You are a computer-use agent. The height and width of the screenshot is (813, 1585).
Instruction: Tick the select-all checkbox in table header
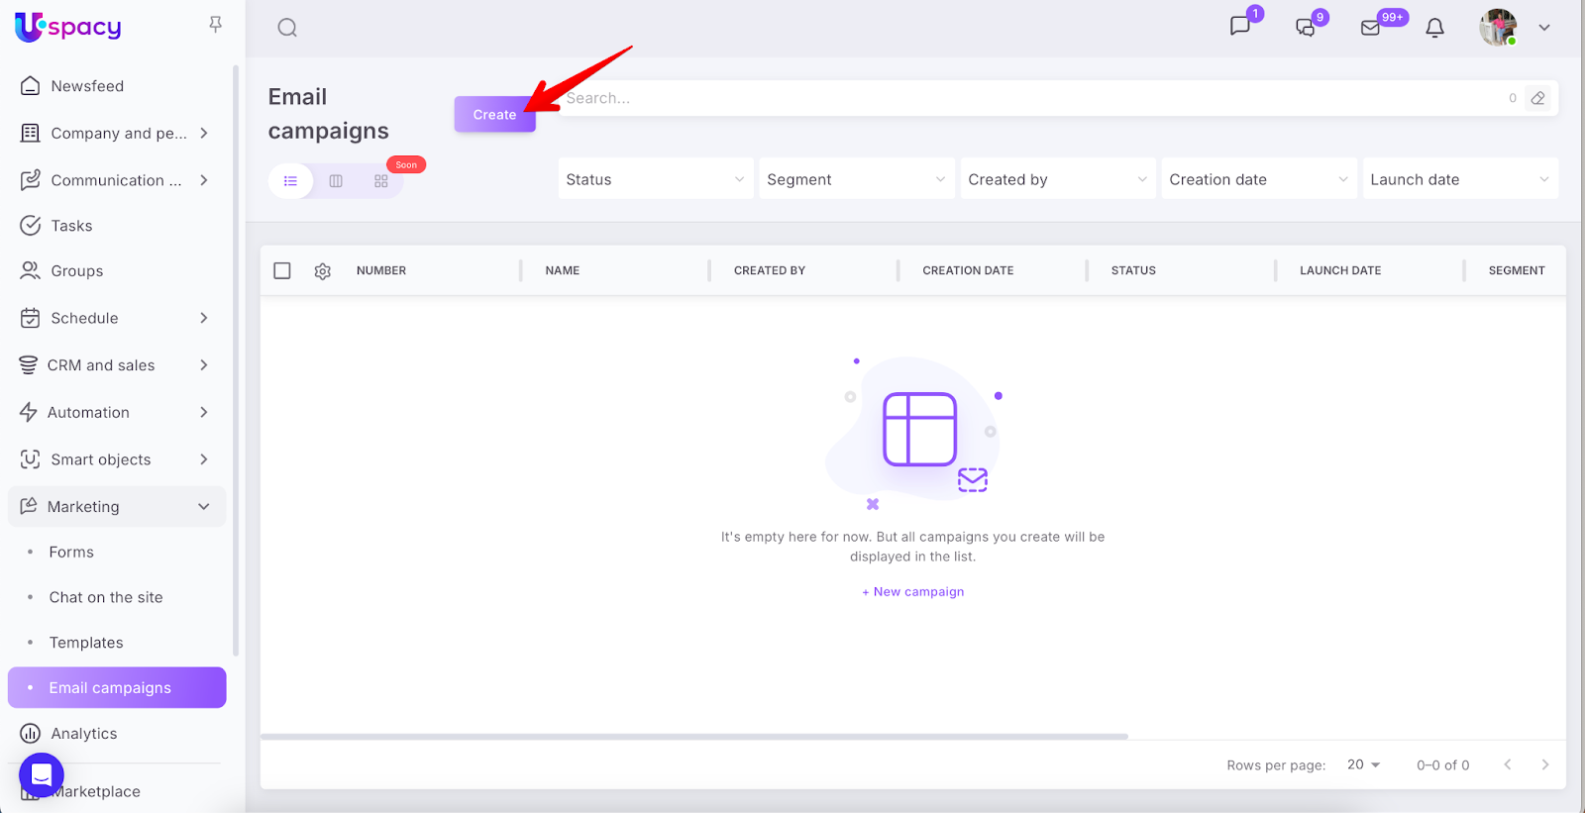click(x=282, y=271)
